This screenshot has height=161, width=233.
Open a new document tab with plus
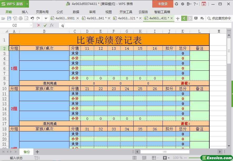(178, 18)
